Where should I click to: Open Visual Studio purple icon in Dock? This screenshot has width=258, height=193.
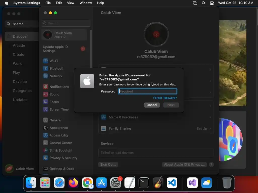tap(192, 183)
